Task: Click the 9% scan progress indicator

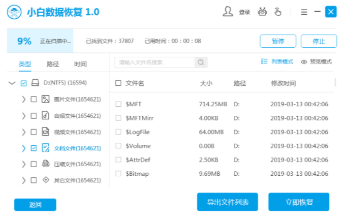Action: tap(24, 41)
